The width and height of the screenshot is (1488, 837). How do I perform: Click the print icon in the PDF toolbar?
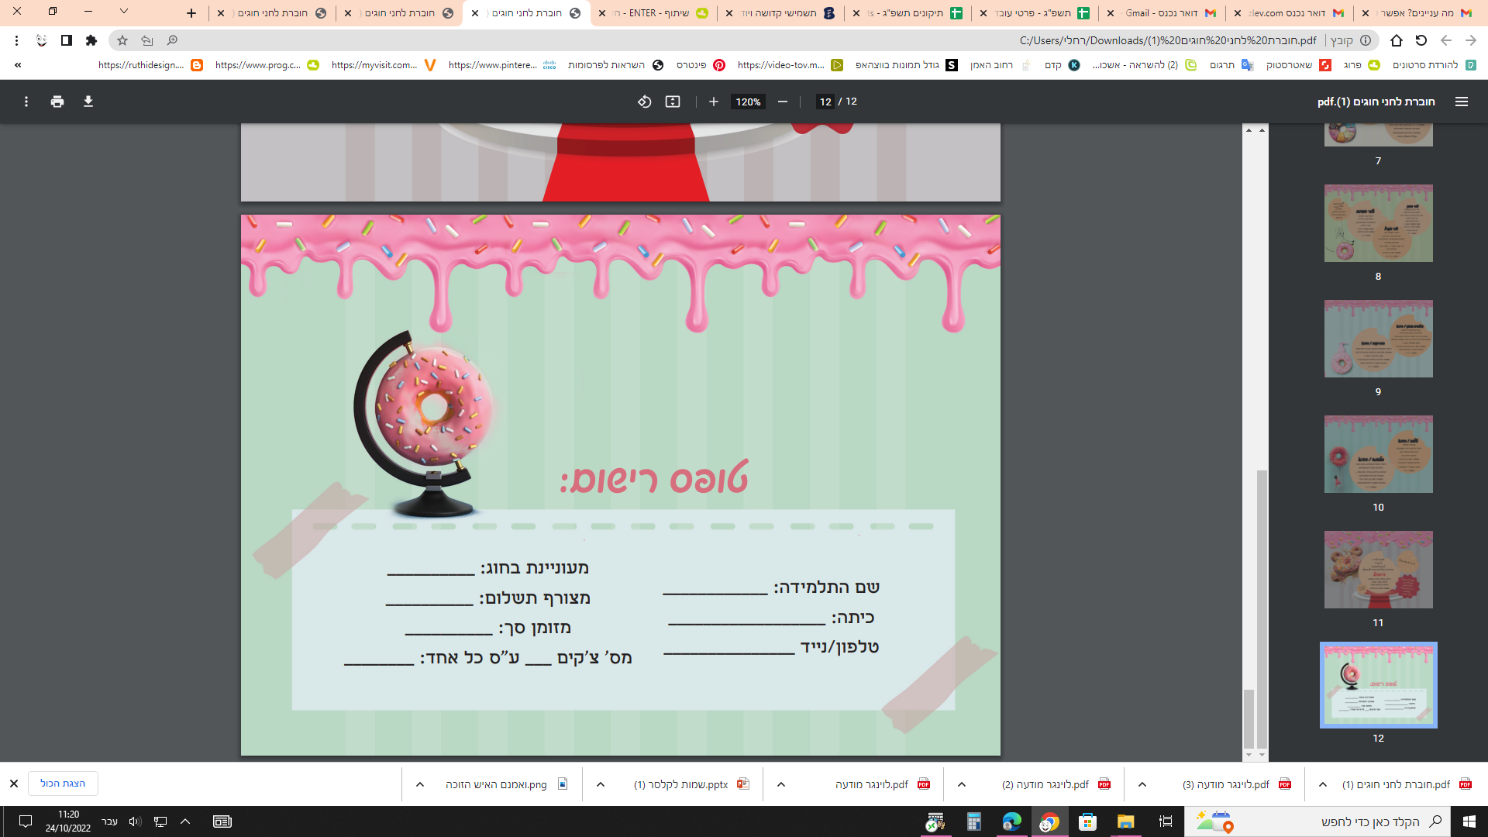coord(57,102)
